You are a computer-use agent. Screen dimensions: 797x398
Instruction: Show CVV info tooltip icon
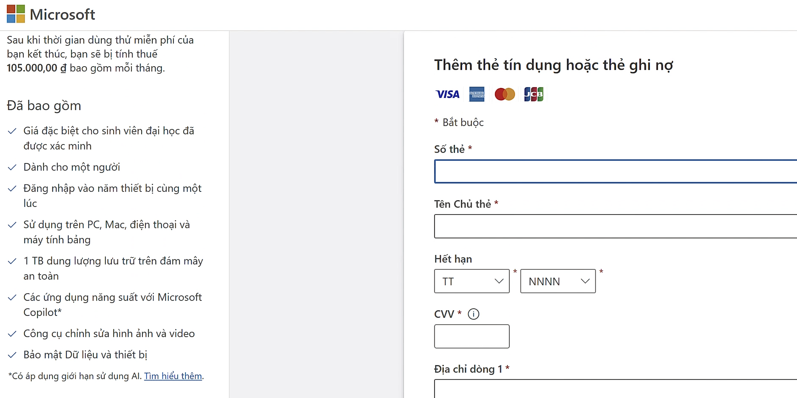[474, 314]
